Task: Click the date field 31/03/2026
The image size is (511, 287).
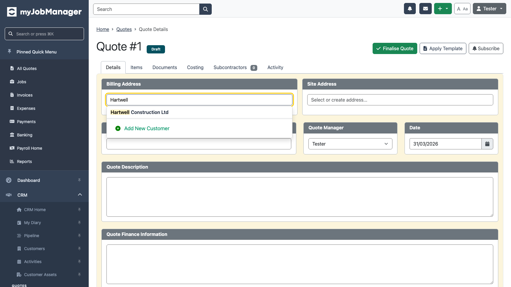Action: click(x=445, y=144)
